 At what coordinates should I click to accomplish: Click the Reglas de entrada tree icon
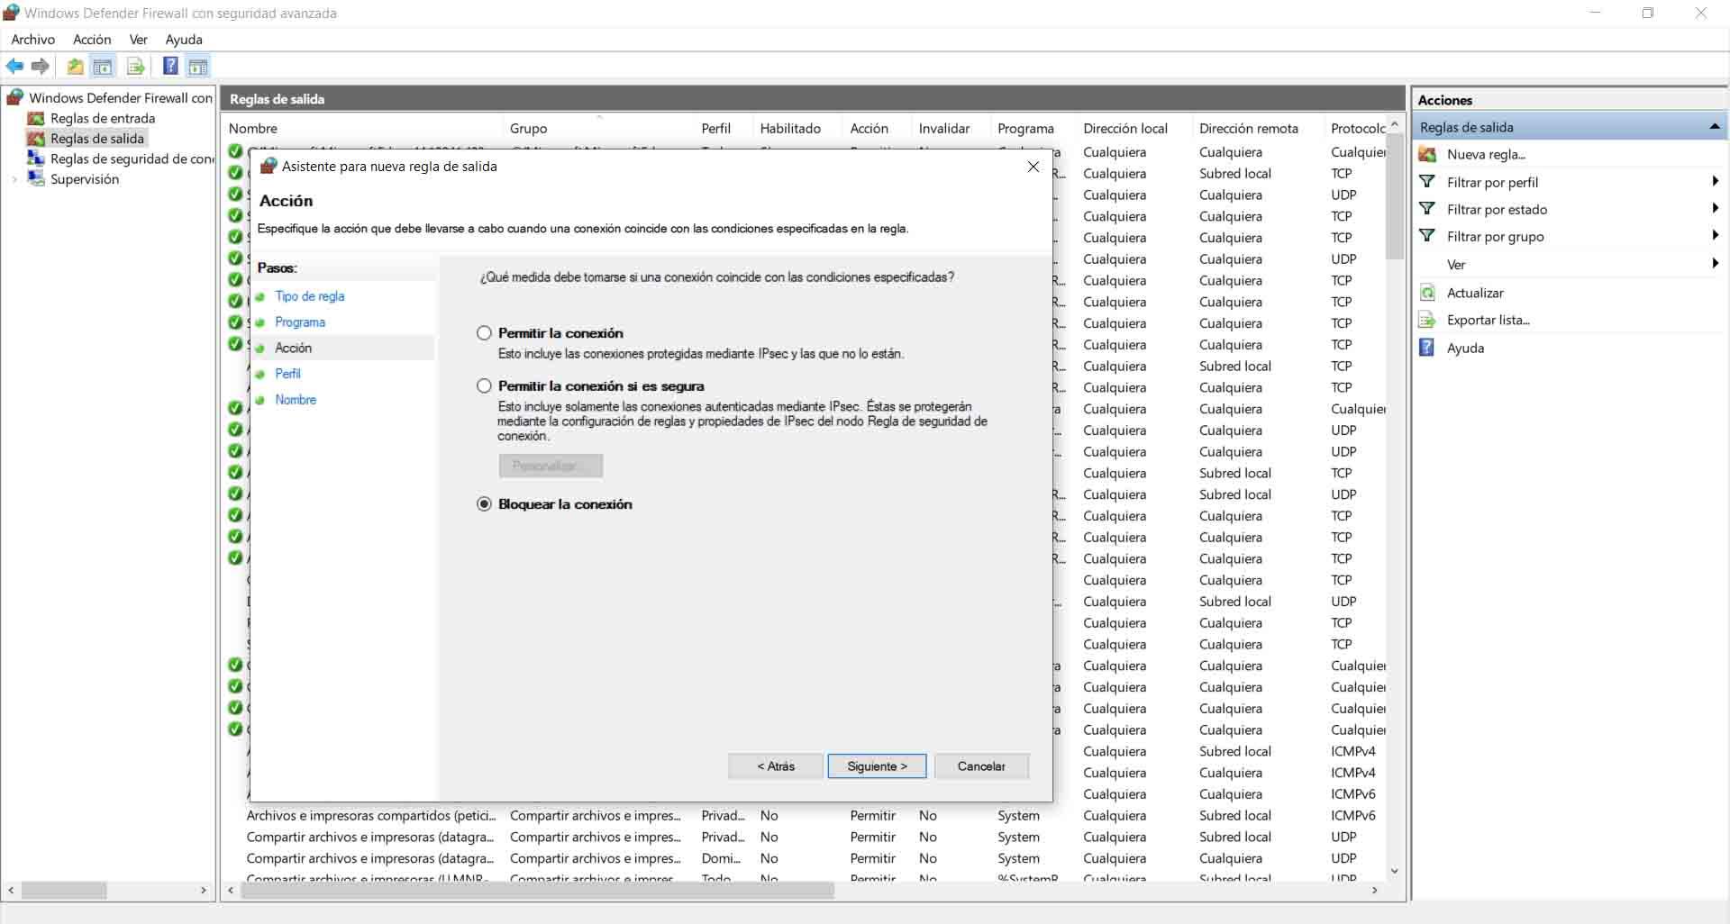[x=36, y=118]
